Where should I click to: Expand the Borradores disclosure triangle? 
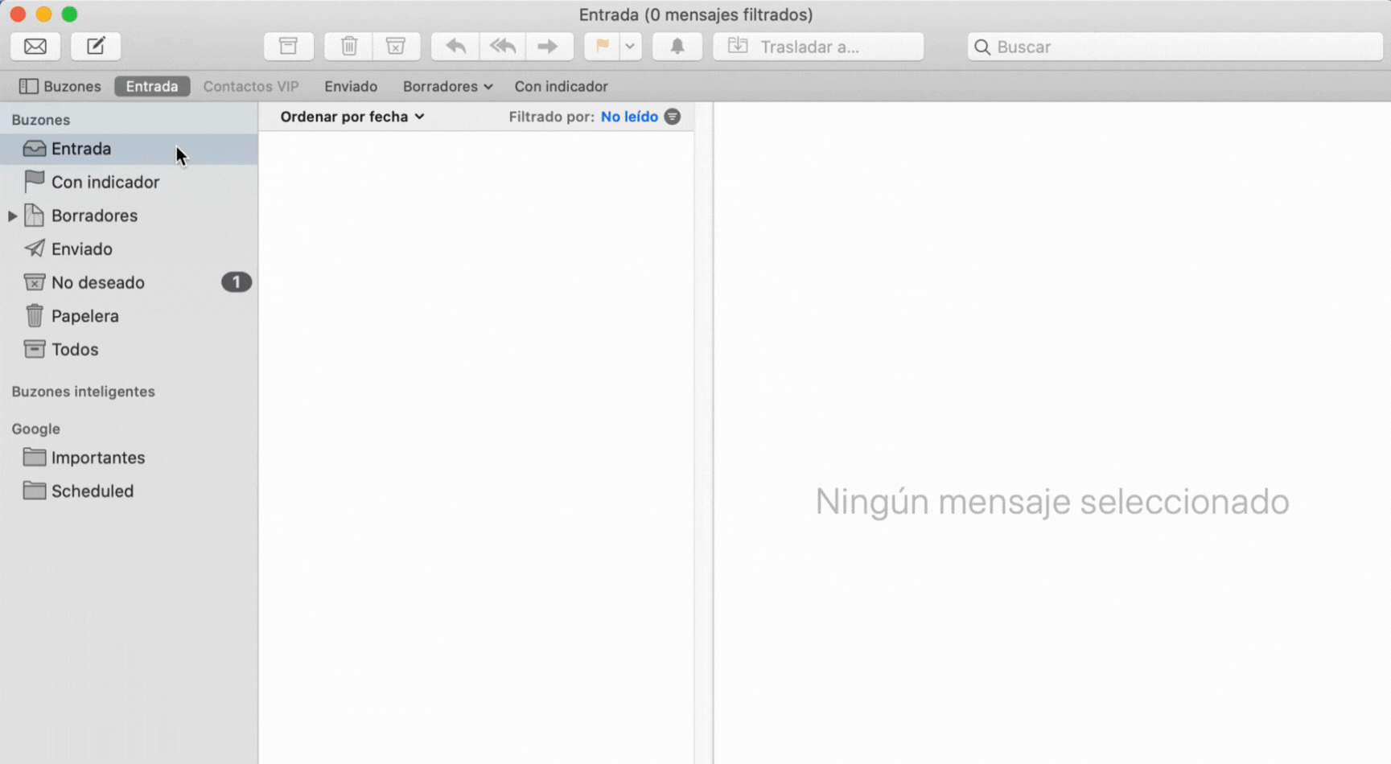pos(13,216)
